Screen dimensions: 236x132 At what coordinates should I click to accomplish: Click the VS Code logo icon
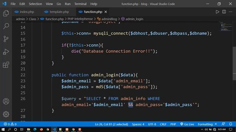tap(4, 4)
